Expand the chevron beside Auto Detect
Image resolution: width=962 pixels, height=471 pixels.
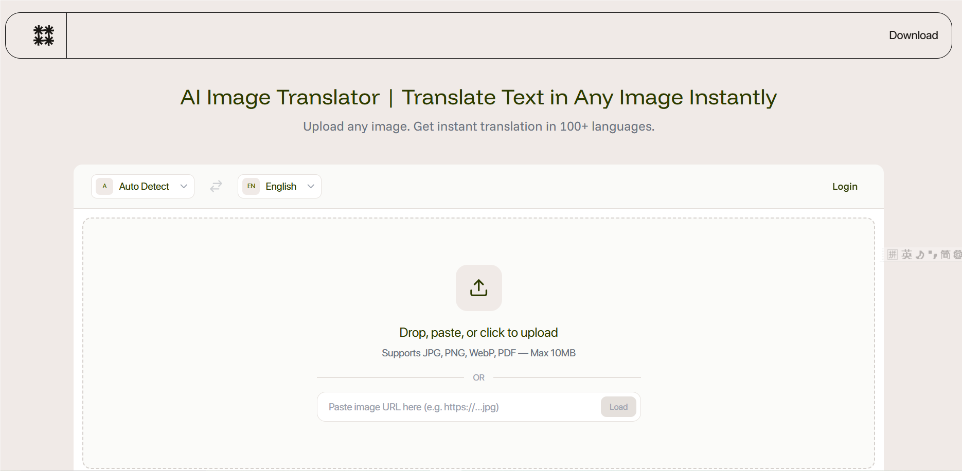184,186
